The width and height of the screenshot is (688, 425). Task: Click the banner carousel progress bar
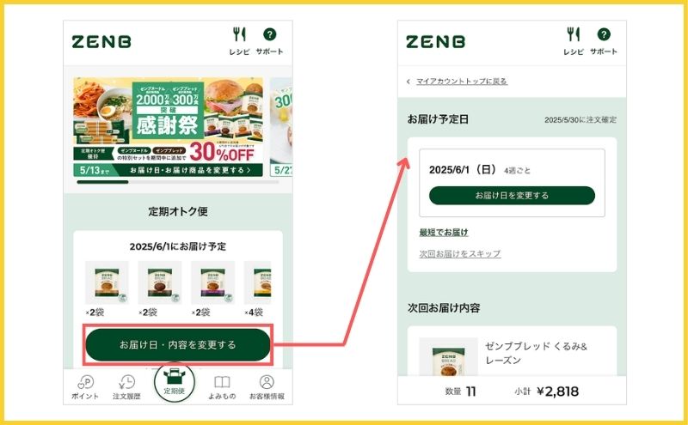pos(178,182)
